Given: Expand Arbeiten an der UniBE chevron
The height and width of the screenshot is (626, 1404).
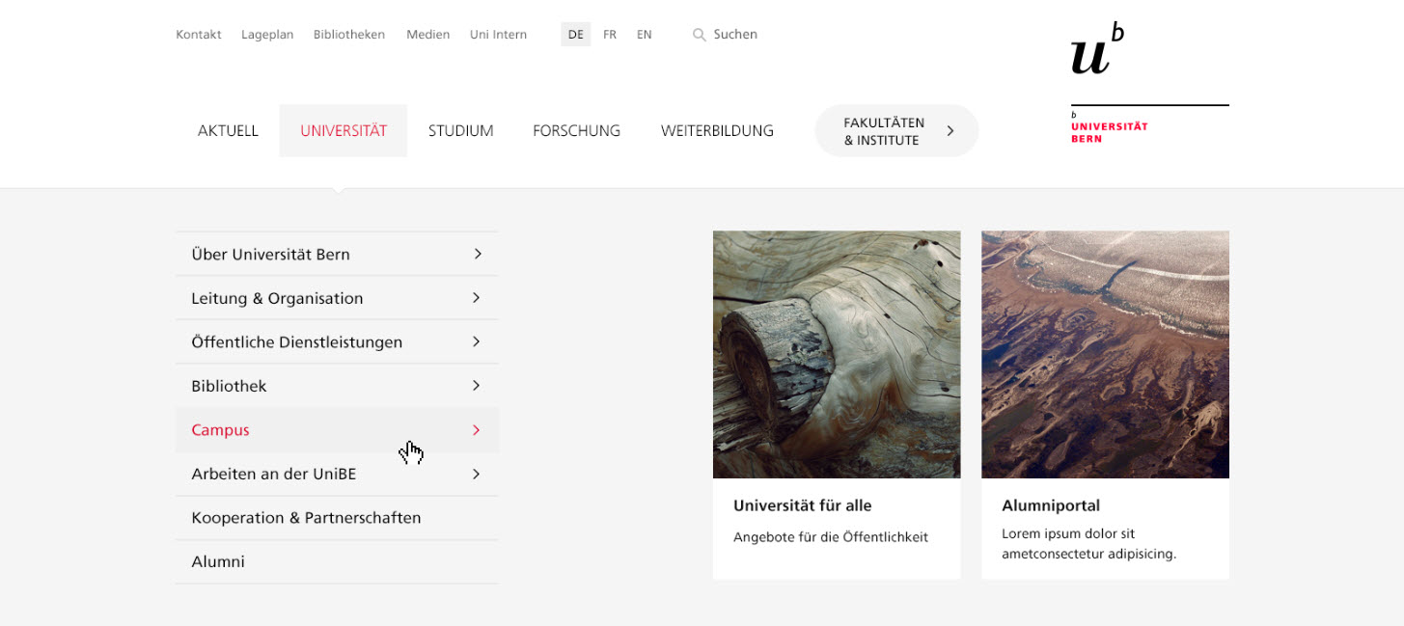Looking at the screenshot, I should tap(477, 474).
